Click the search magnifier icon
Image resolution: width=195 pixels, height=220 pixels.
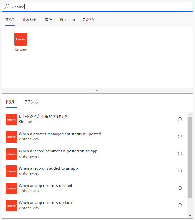click(x=7, y=6)
